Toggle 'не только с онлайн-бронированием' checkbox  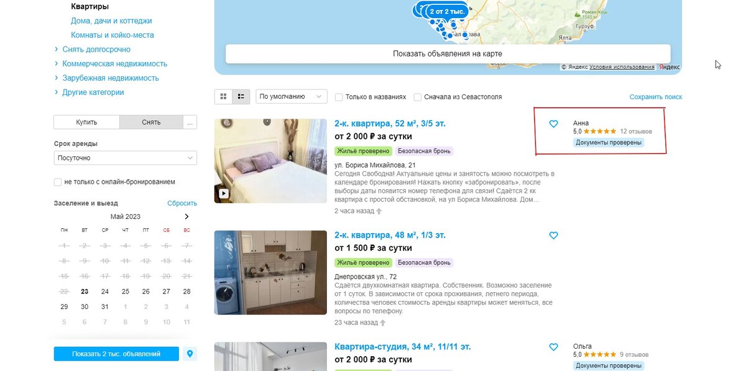[58, 182]
